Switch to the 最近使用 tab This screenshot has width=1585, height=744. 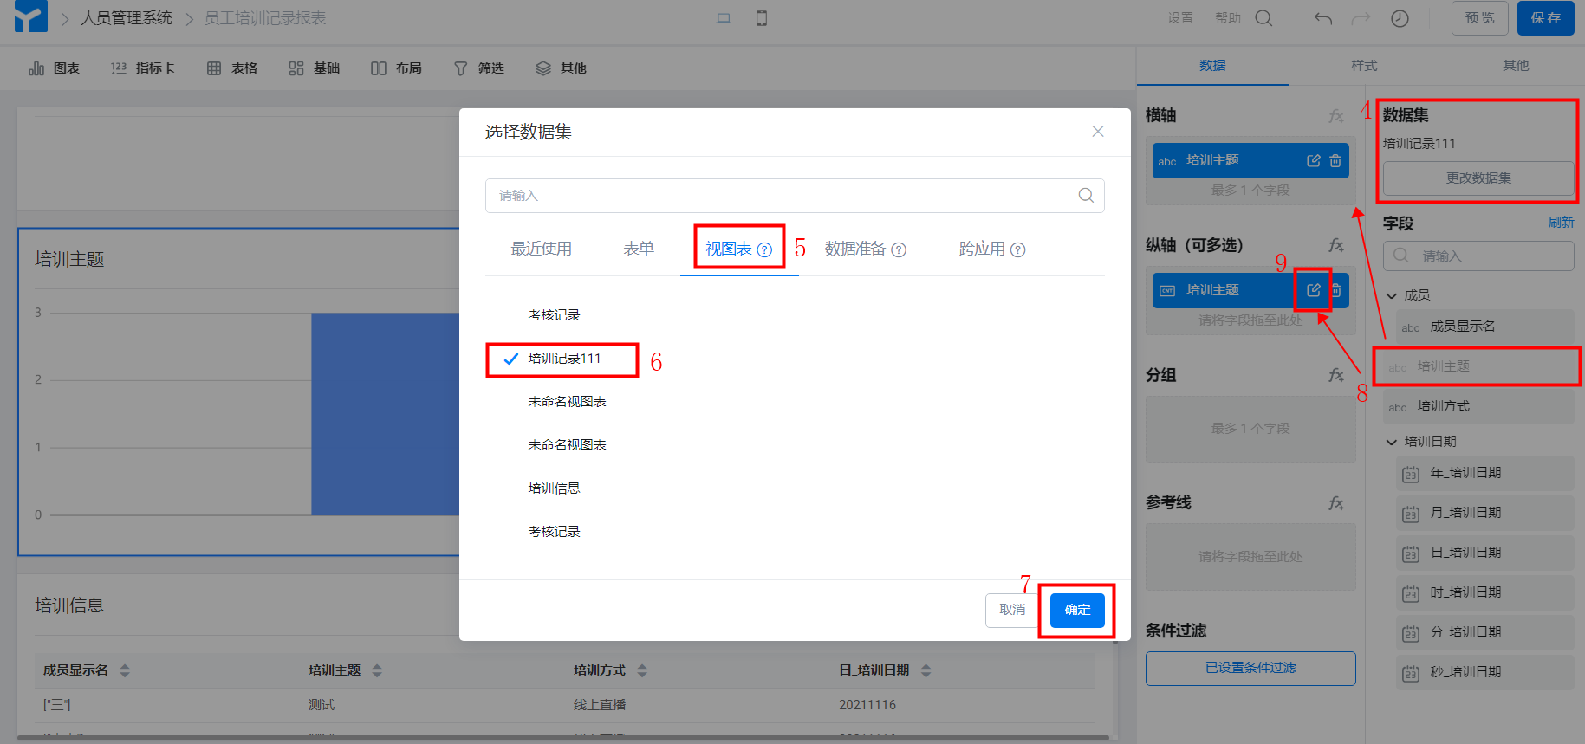click(541, 249)
